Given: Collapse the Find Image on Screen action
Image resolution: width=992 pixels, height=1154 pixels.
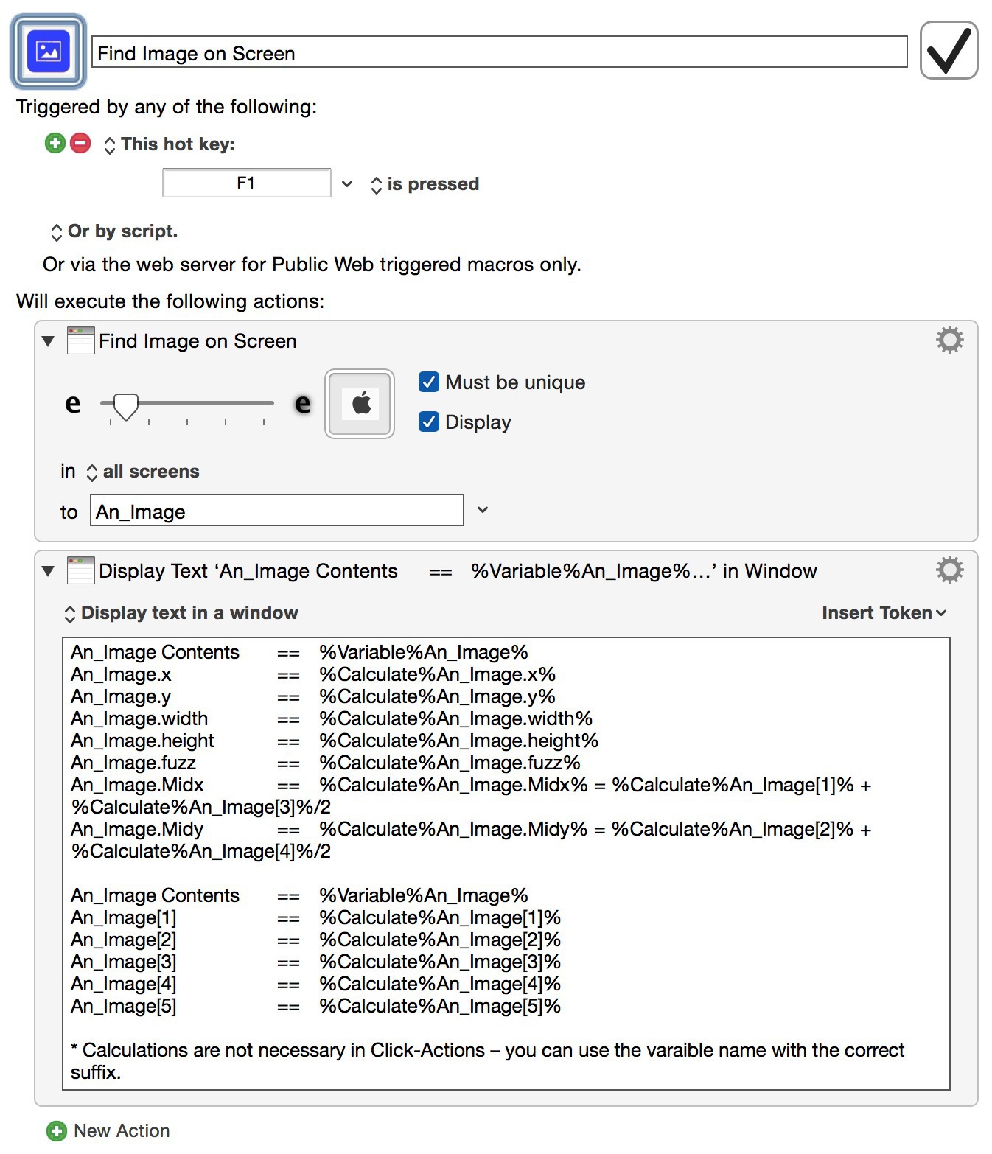Looking at the screenshot, I should point(49,341).
